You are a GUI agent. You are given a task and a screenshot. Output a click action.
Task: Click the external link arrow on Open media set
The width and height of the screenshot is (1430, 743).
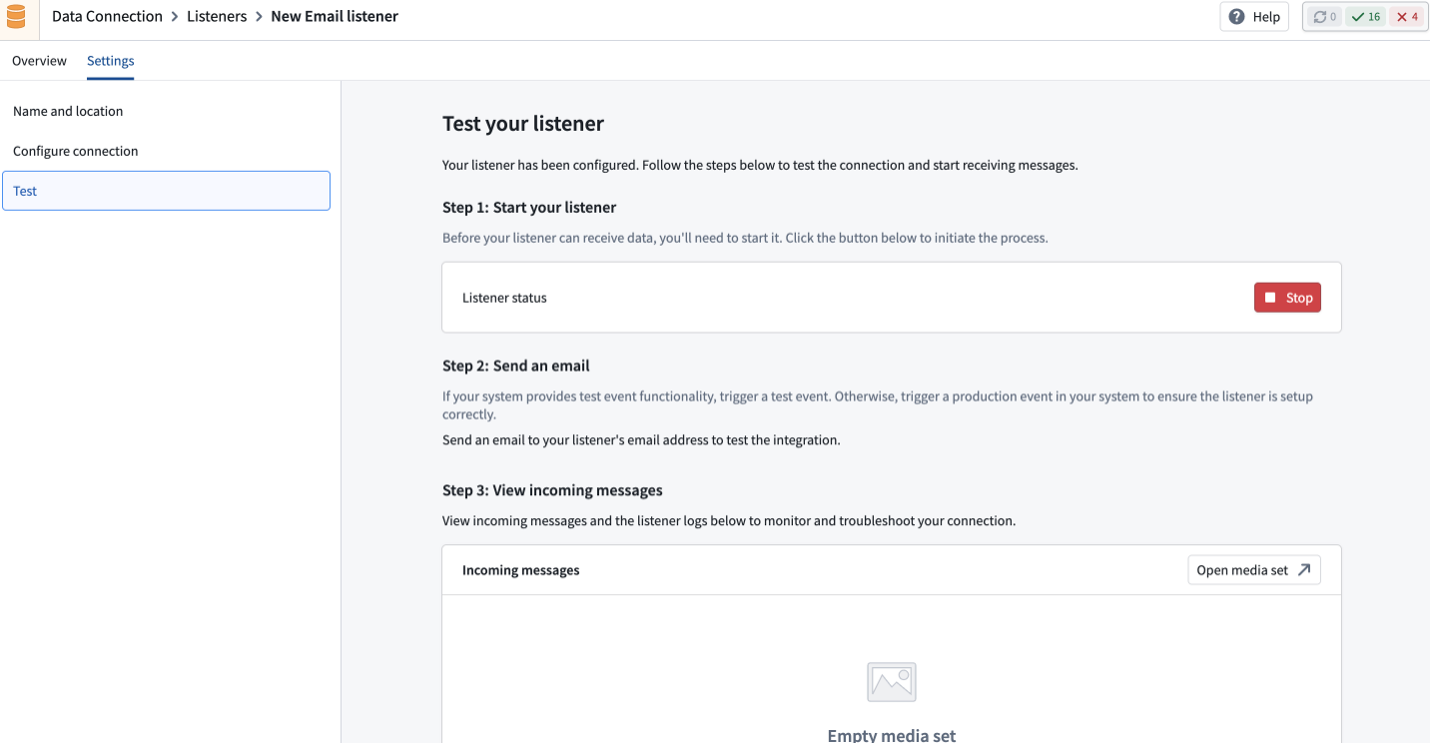coord(1305,569)
